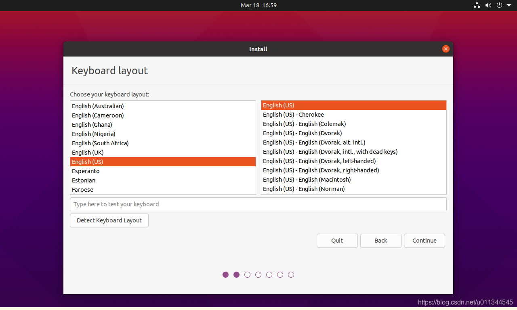Focus the keyboard test input field

click(x=258, y=204)
